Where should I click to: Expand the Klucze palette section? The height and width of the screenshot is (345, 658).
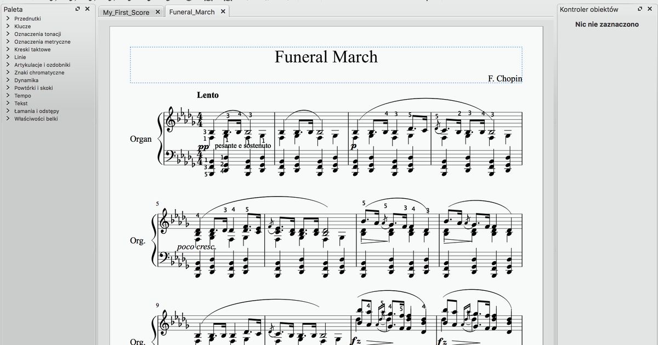[22, 26]
